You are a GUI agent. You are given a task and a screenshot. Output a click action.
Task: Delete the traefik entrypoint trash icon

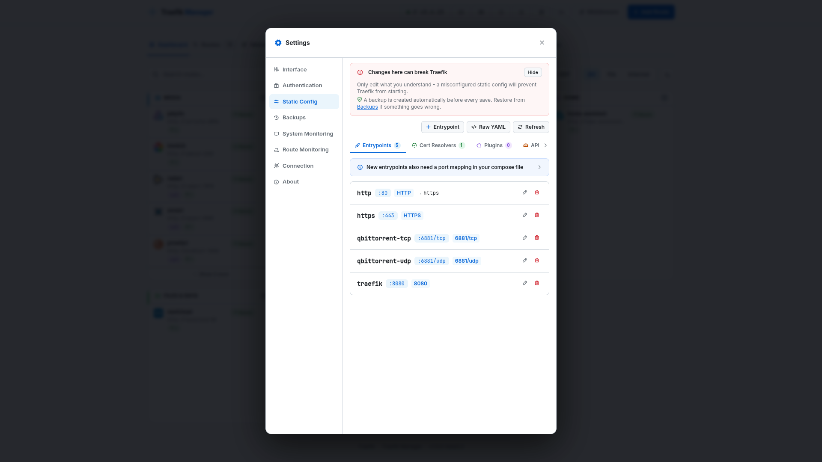[x=537, y=283]
